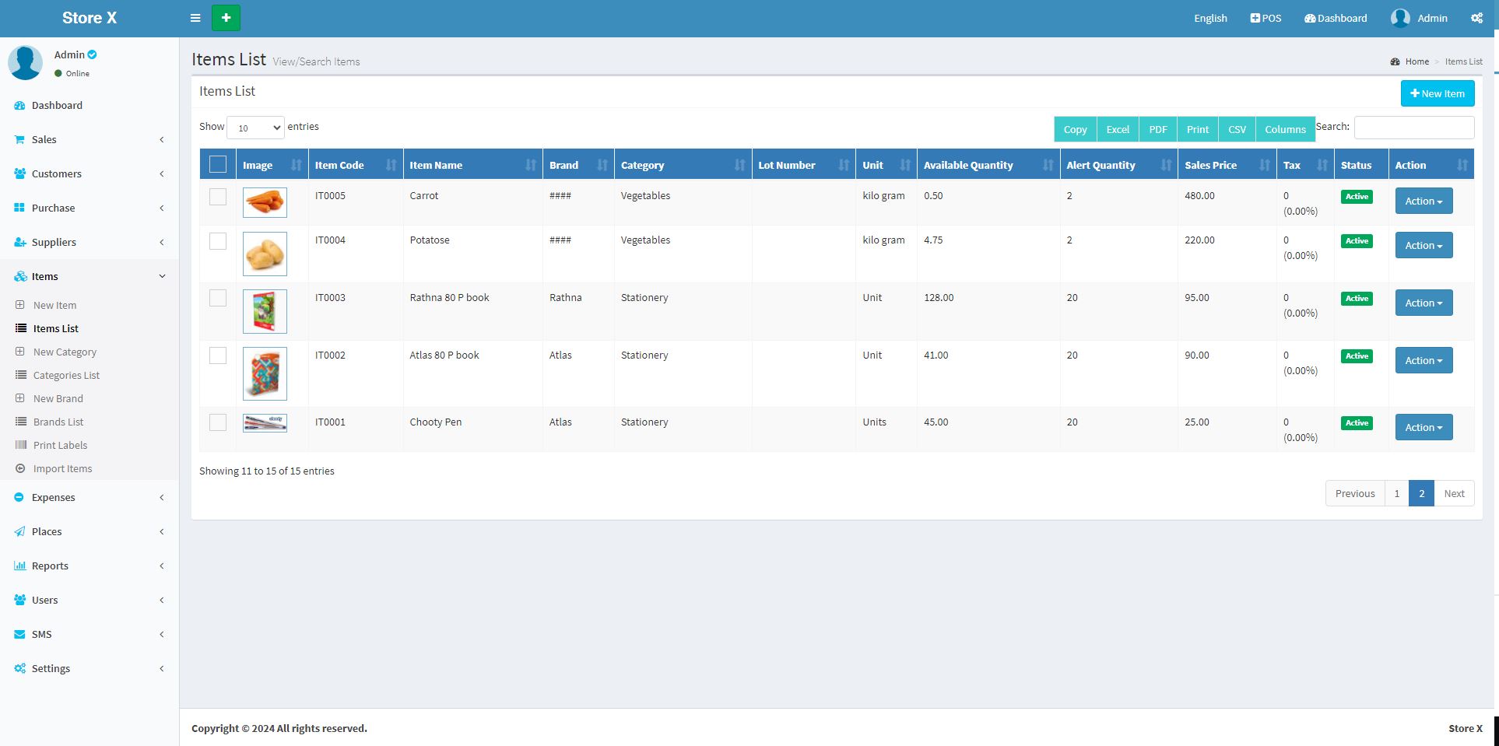Open settings gears icon in top bar

[x=1476, y=18]
